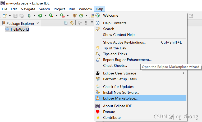Viewport: 202px width, 122px height.
Task: Click the Install New Software icon
Action: pos(98,92)
